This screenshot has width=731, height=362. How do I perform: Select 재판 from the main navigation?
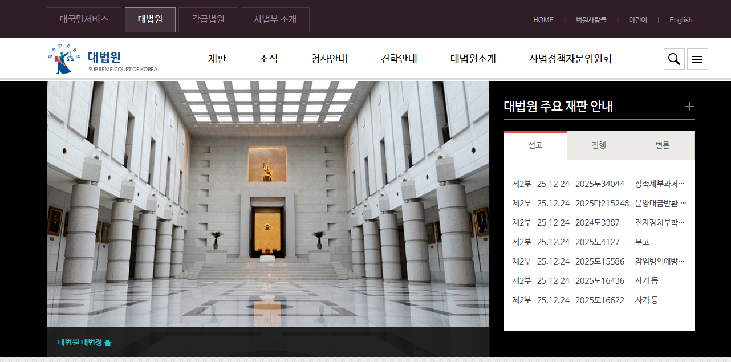[217, 58]
